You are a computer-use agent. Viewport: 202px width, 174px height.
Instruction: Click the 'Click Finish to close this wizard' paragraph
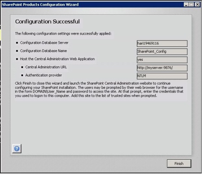tap(99, 89)
